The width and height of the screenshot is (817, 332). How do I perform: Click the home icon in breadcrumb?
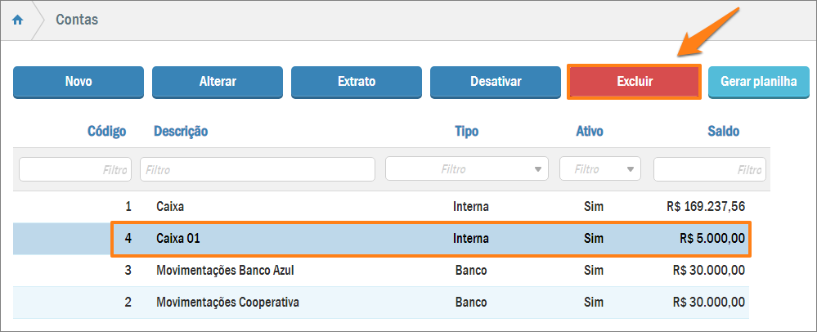point(17,20)
